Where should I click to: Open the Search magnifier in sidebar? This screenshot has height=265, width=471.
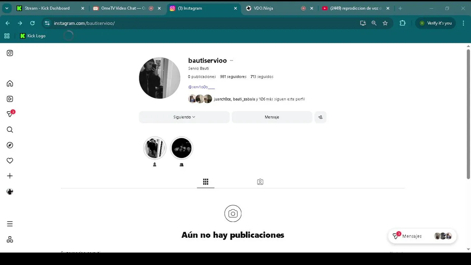[x=10, y=130]
